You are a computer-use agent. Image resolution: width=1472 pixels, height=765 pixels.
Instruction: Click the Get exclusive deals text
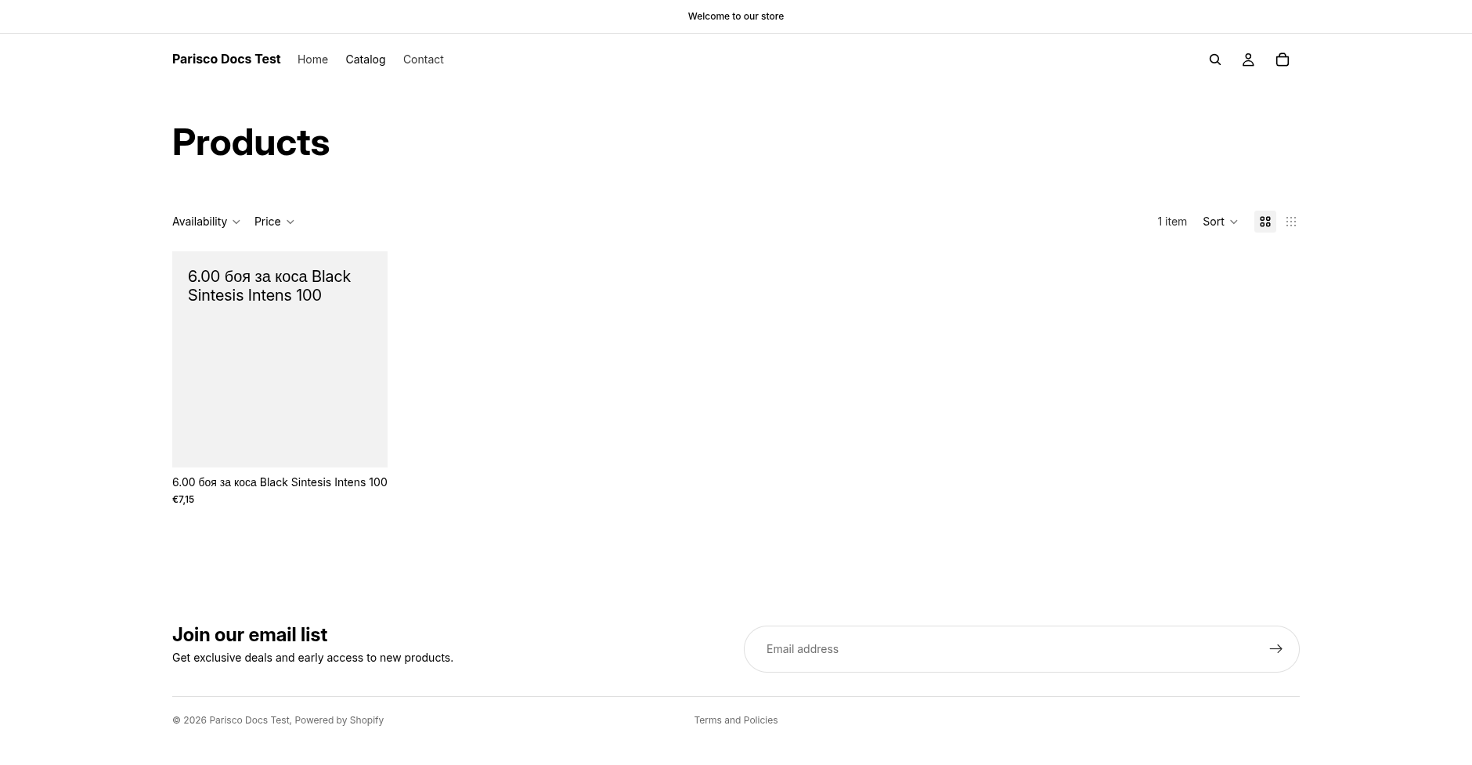[312, 658]
